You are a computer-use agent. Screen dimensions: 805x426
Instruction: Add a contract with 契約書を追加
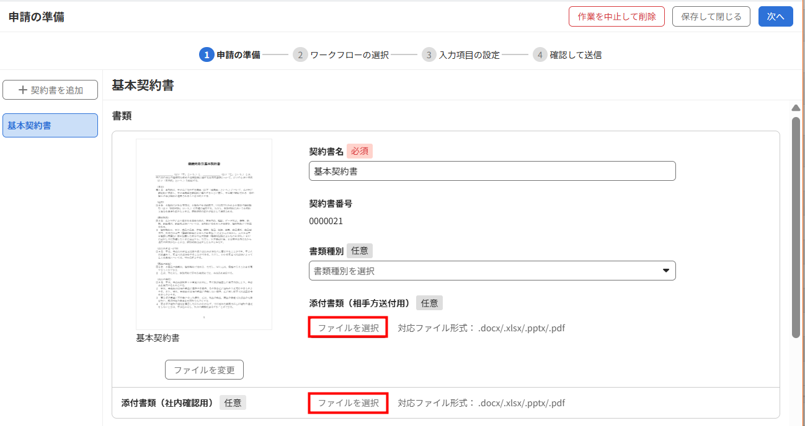51,90
